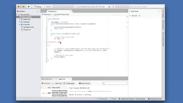Auto-hide the Unit Tests pad
183x103 pixels.
(158, 11)
